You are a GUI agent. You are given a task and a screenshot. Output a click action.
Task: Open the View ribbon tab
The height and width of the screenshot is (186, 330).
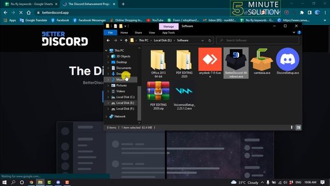(152, 33)
